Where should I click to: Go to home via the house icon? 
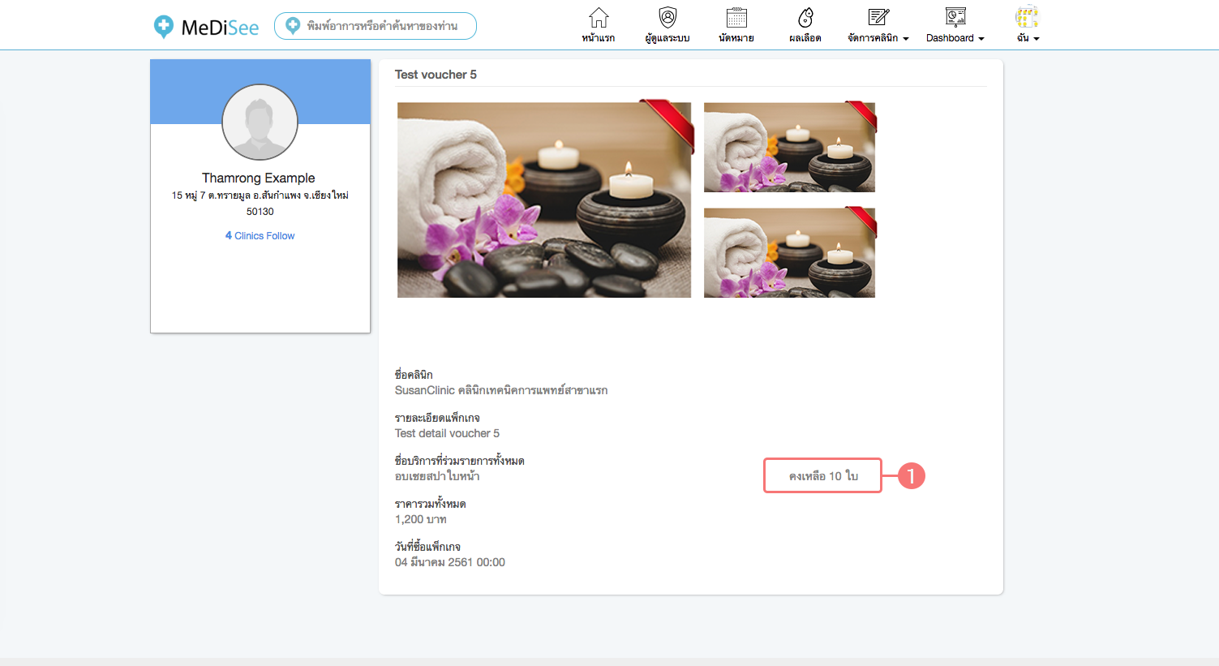click(599, 18)
